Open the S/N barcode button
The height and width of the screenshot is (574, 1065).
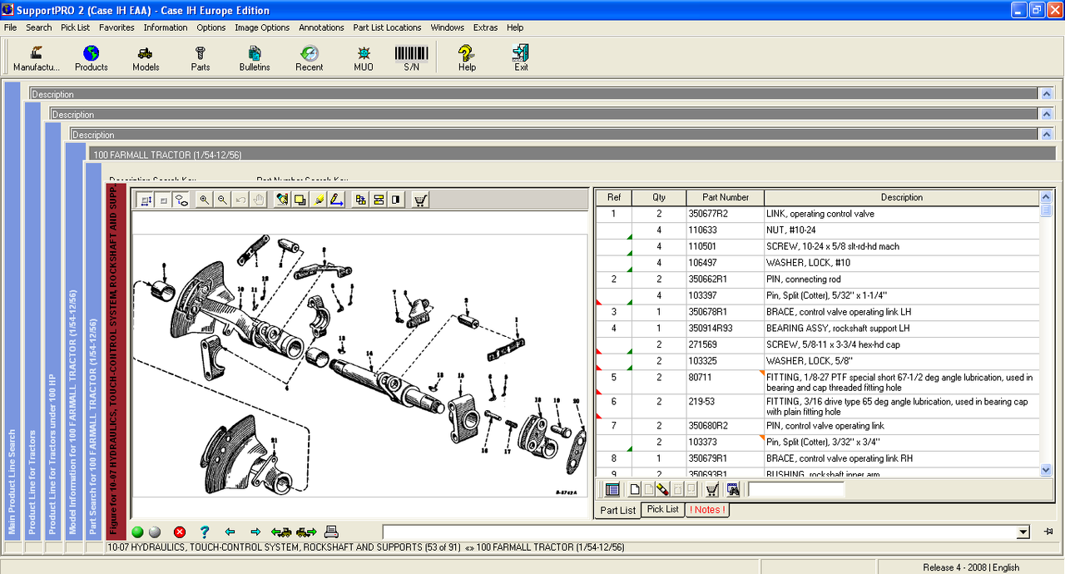coord(412,58)
